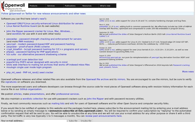Open the mirrors link
This screenshot has height=122, width=195.
pyautogui.click(x=121, y=79)
